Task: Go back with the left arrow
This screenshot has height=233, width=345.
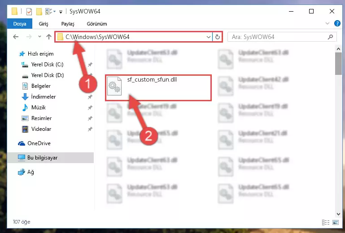Action: pos(16,37)
